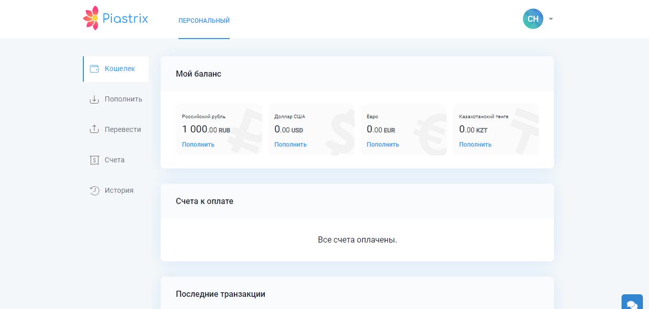
Task: Click the CH user avatar
Action: (533, 19)
